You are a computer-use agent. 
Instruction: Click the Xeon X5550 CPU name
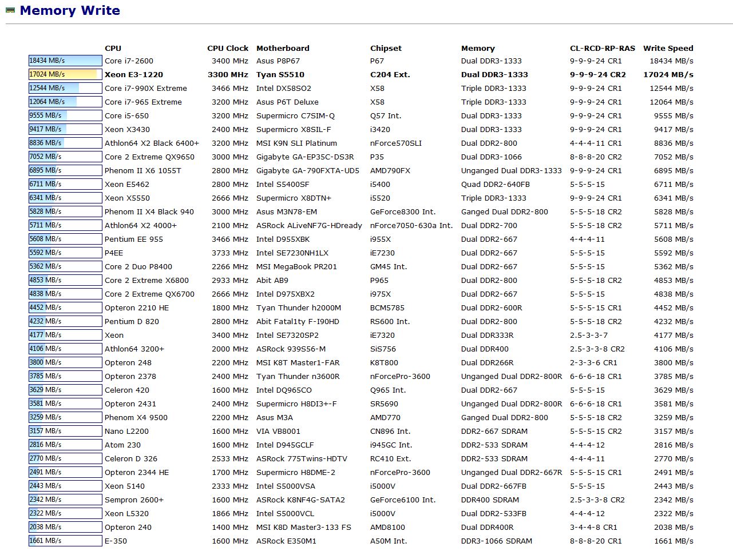point(127,198)
